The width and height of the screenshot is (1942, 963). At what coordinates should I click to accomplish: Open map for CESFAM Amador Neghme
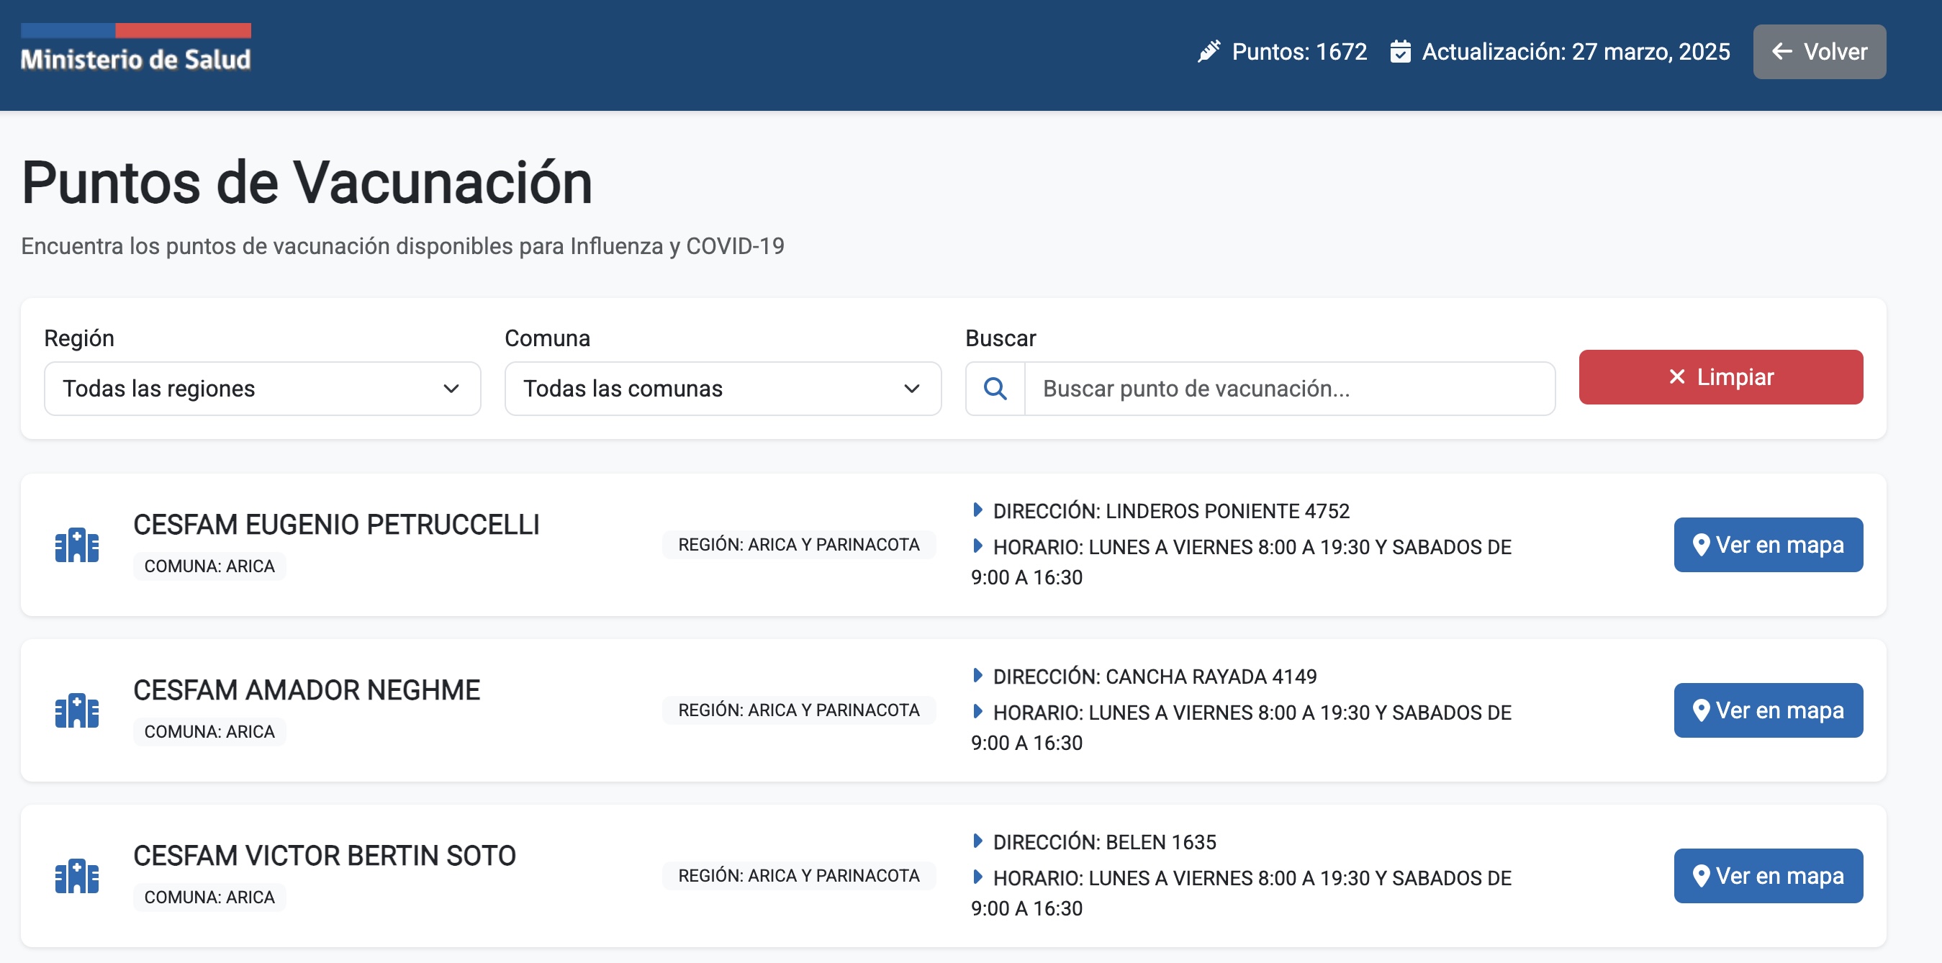point(1768,710)
